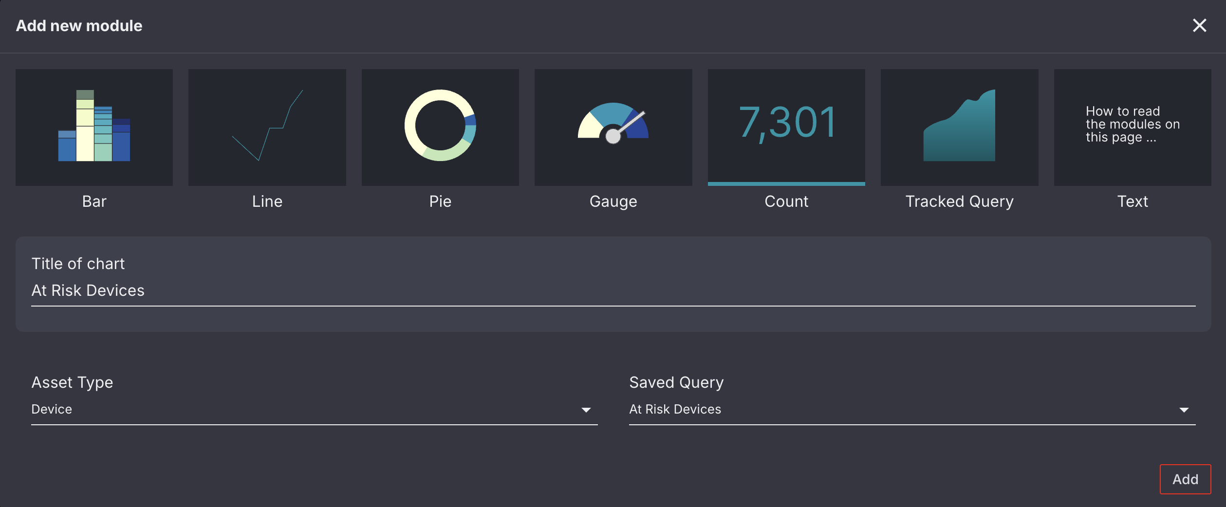Click the Tracked Query label

959,201
